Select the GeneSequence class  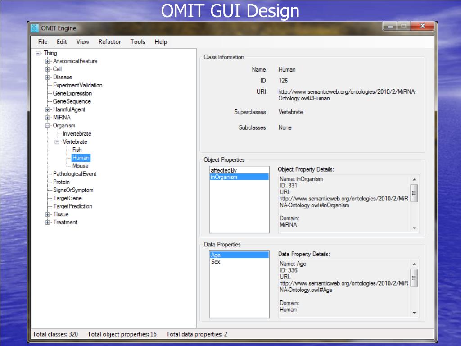(x=72, y=101)
